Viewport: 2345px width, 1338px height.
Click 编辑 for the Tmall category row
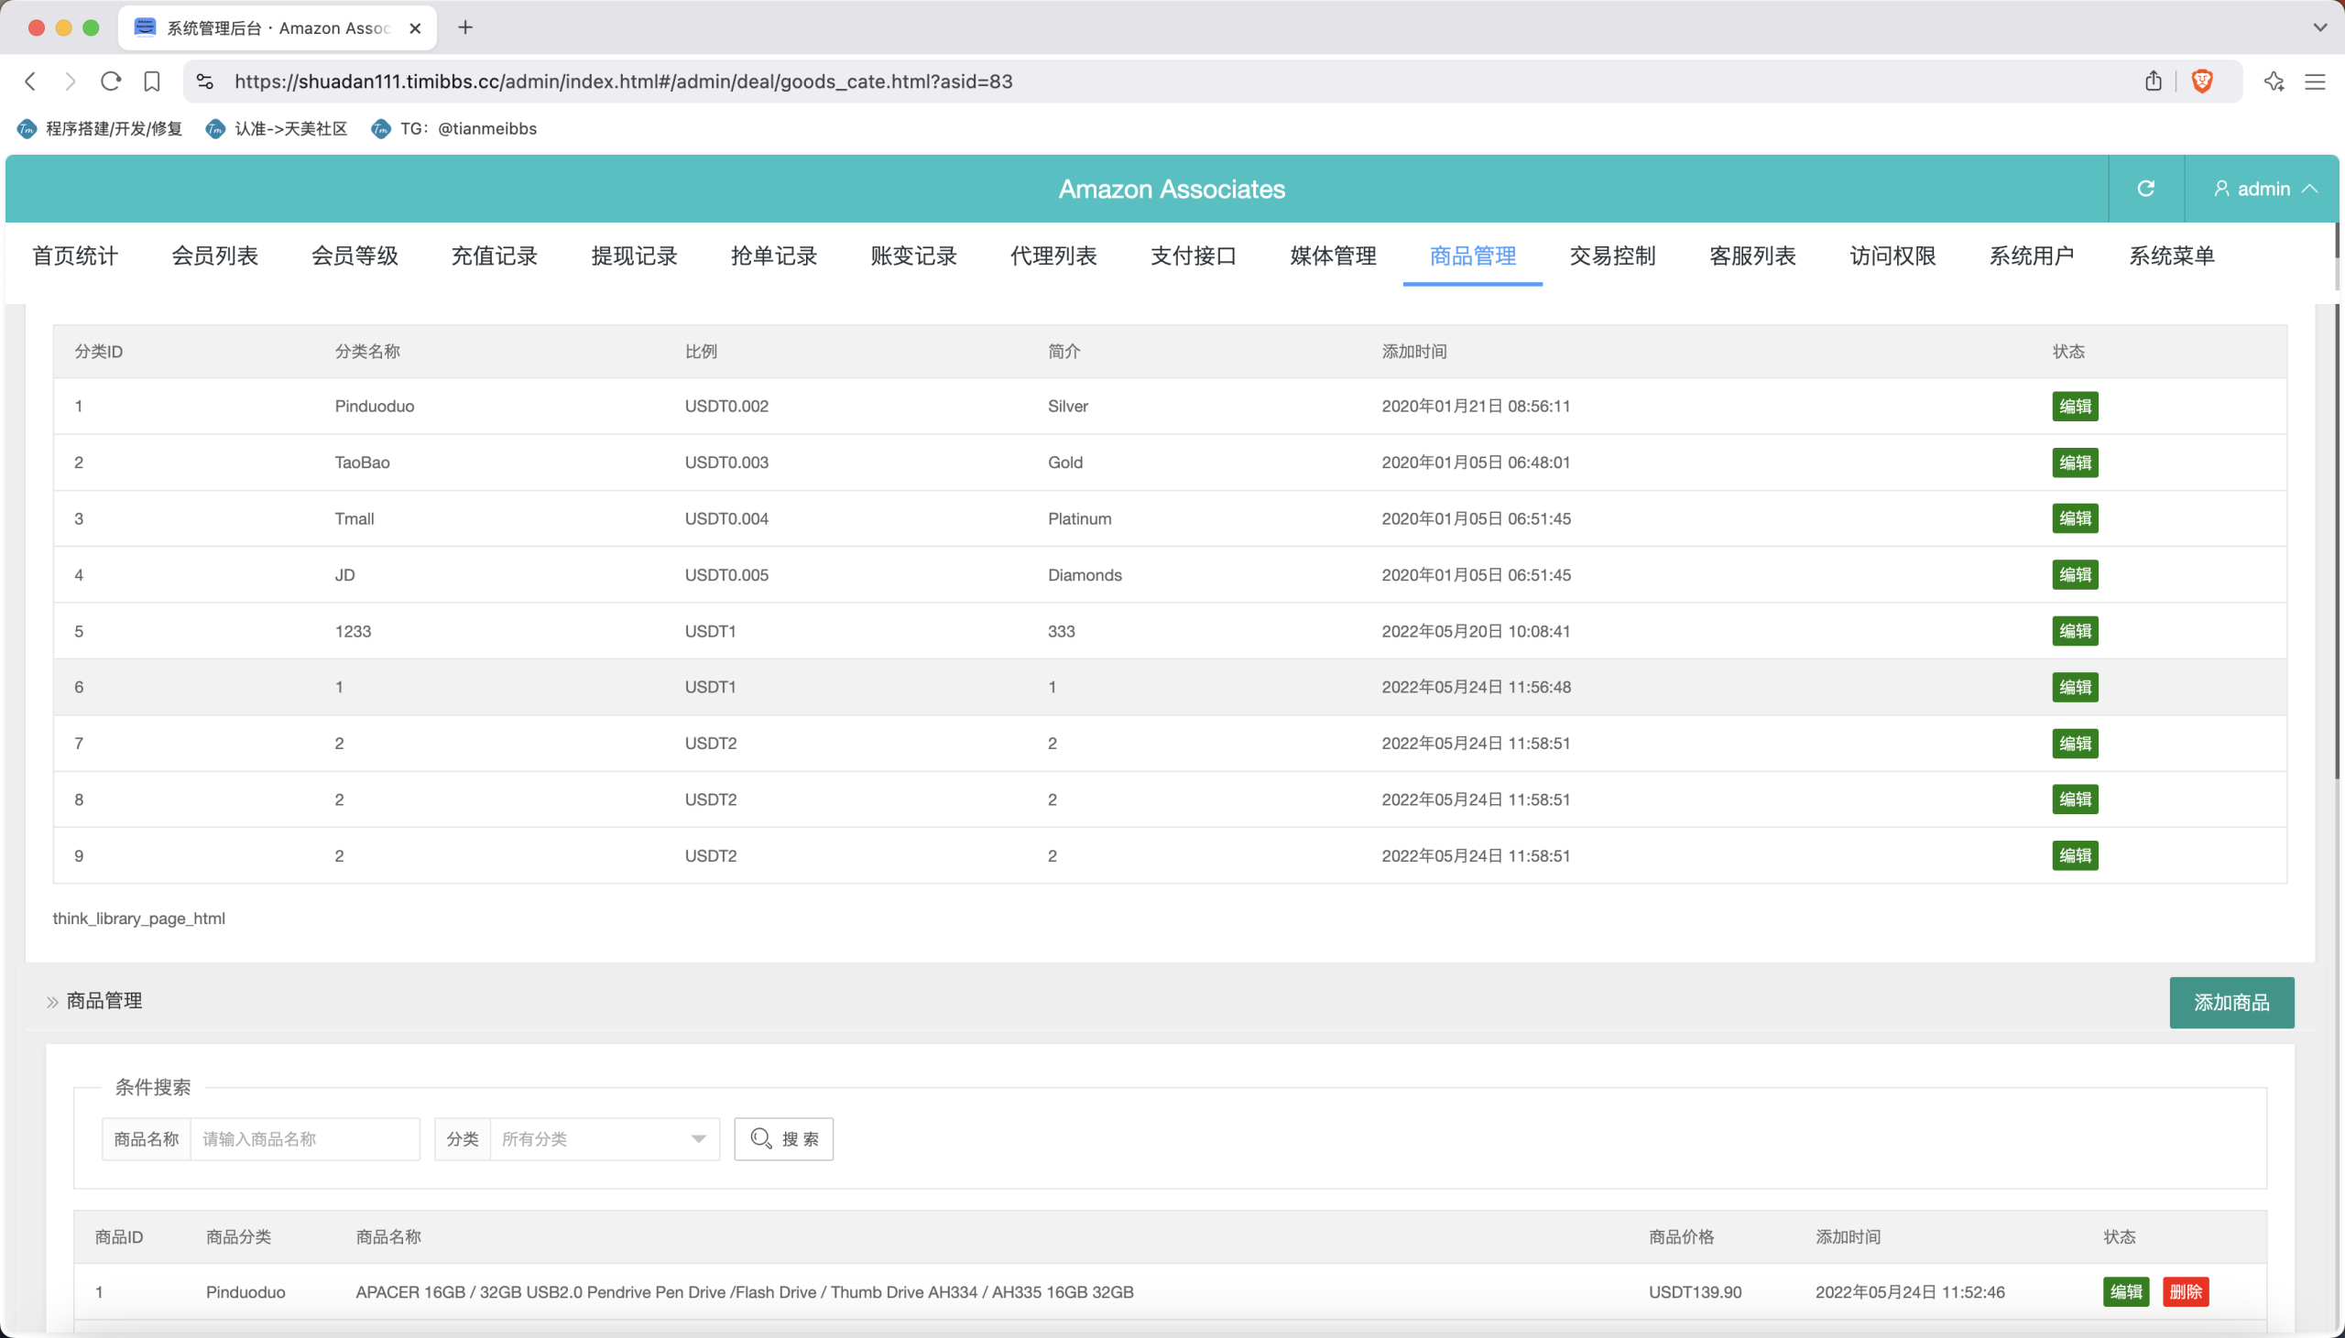[2075, 518]
